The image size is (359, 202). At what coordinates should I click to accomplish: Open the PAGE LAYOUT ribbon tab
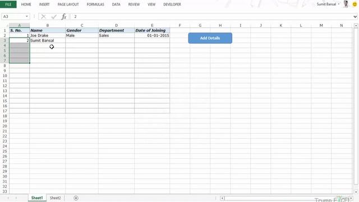tap(68, 4)
